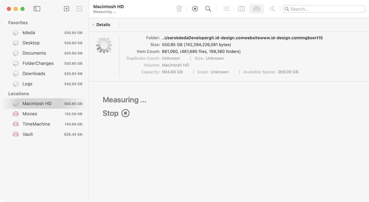Select the Measure tray icon in toolbar

click(x=256, y=9)
